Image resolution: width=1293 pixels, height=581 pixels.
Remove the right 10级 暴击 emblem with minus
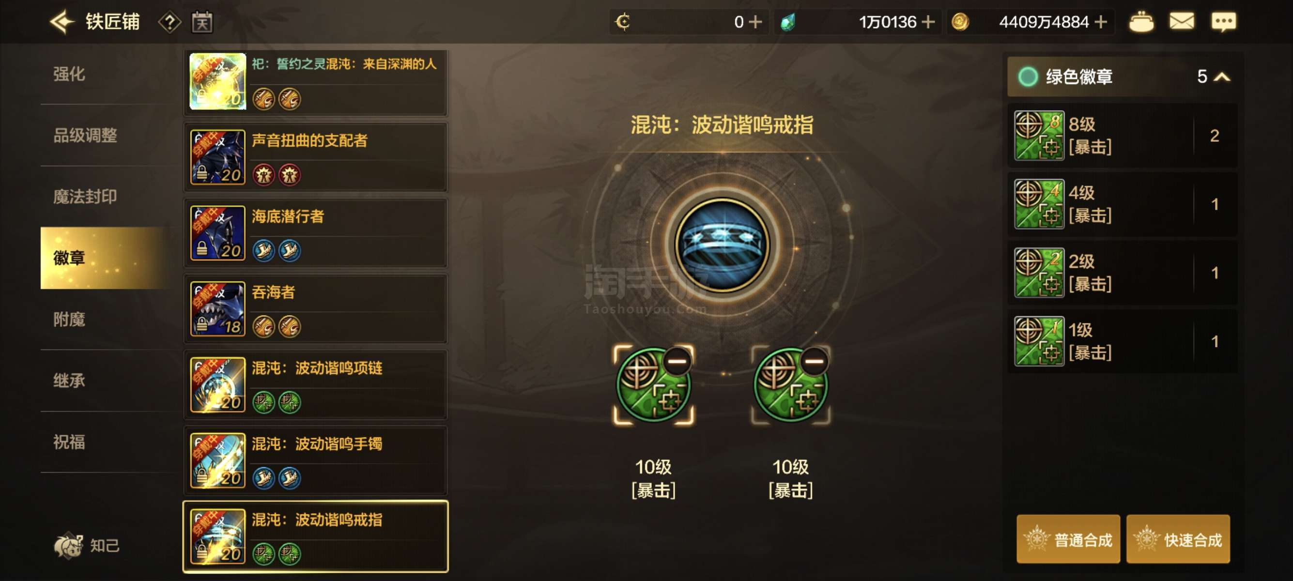pos(814,361)
